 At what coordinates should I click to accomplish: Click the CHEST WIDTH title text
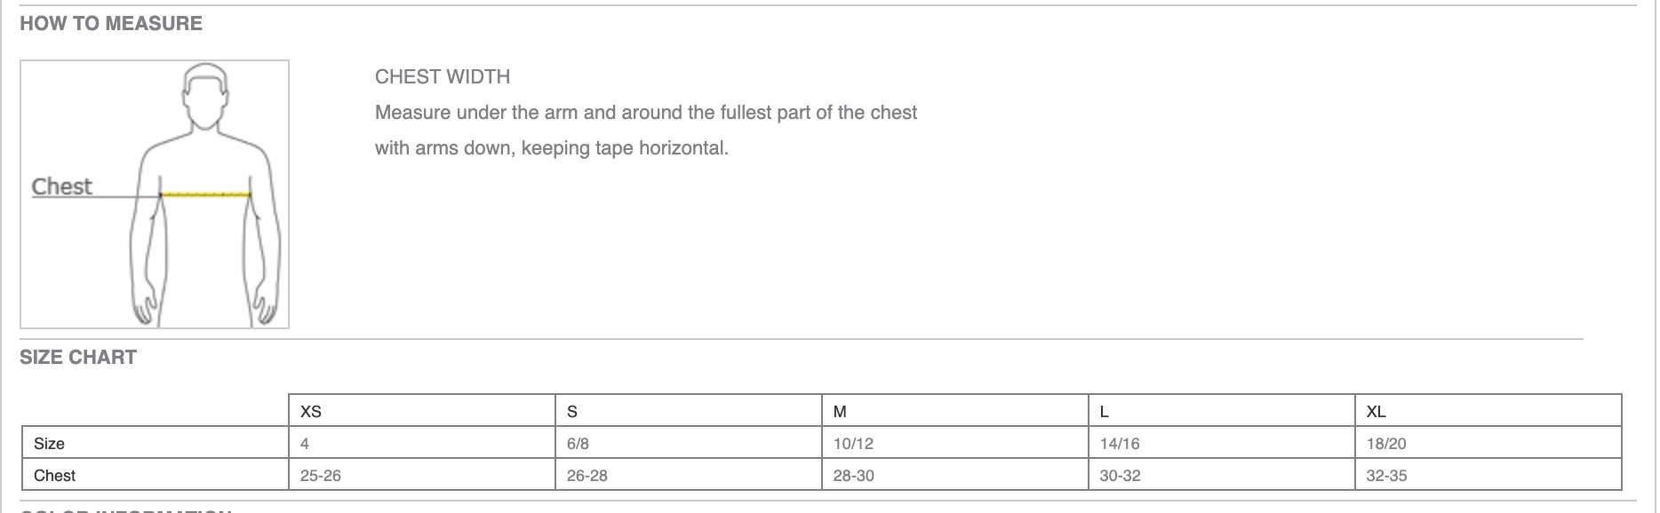[443, 77]
